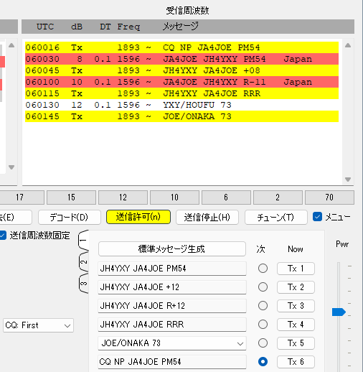Screen dimensions: 363x372
Task: Select the 060016 CQ NP JA4JOE PM54 row
Action: (x=181, y=47)
